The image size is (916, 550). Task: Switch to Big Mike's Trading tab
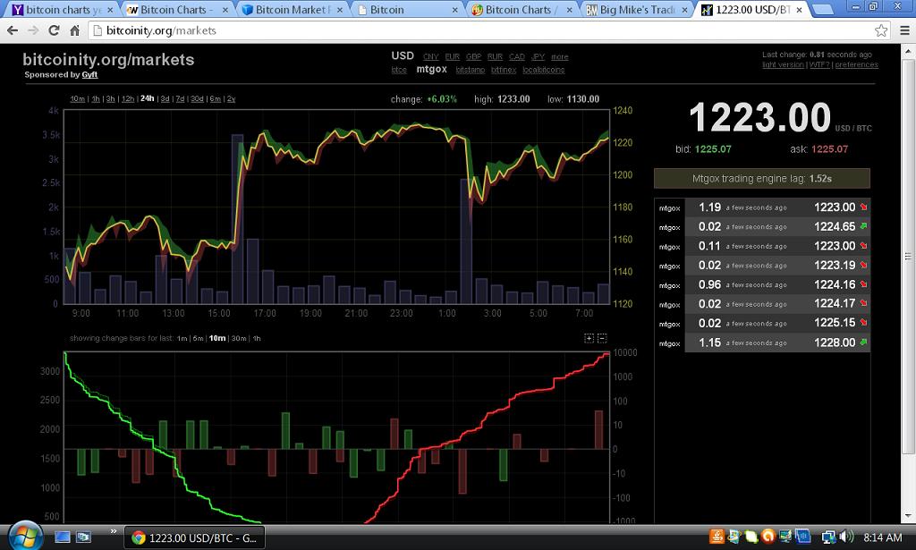click(x=636, y=10)
